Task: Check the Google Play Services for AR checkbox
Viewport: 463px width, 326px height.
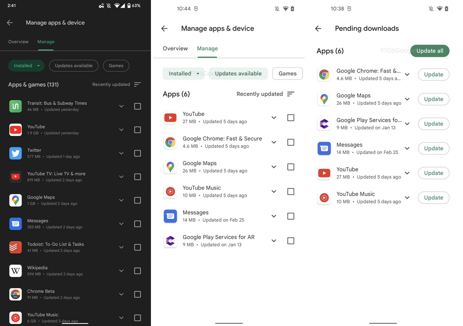Action: tap(291, 241)
